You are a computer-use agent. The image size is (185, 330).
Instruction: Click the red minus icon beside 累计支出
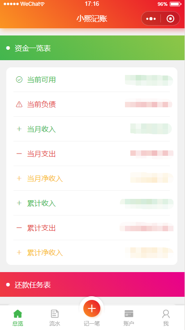pyautogui.click(x=19, y=228)
